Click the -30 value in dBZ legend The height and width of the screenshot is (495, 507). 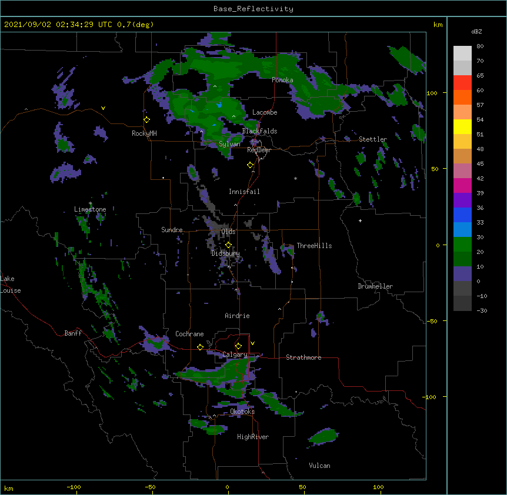tap(482, 311)
